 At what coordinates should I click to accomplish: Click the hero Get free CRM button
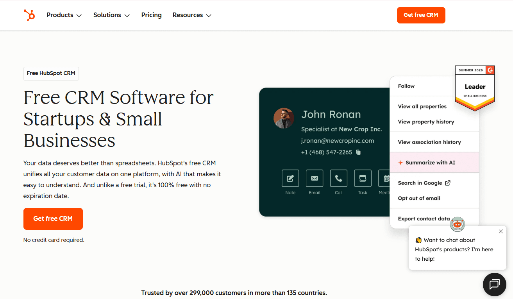pos(53,219)
